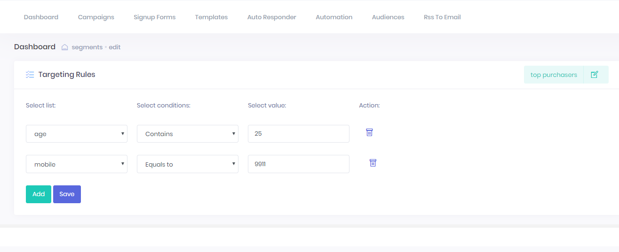Click the Dashboard page title
This screenshot has width=619, height=252.
point(35,47)
